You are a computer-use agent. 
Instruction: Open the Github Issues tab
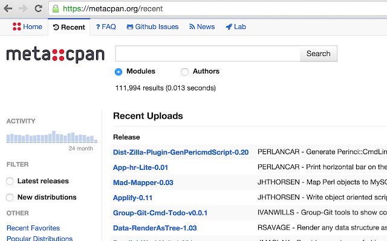(x=152, y=27)
